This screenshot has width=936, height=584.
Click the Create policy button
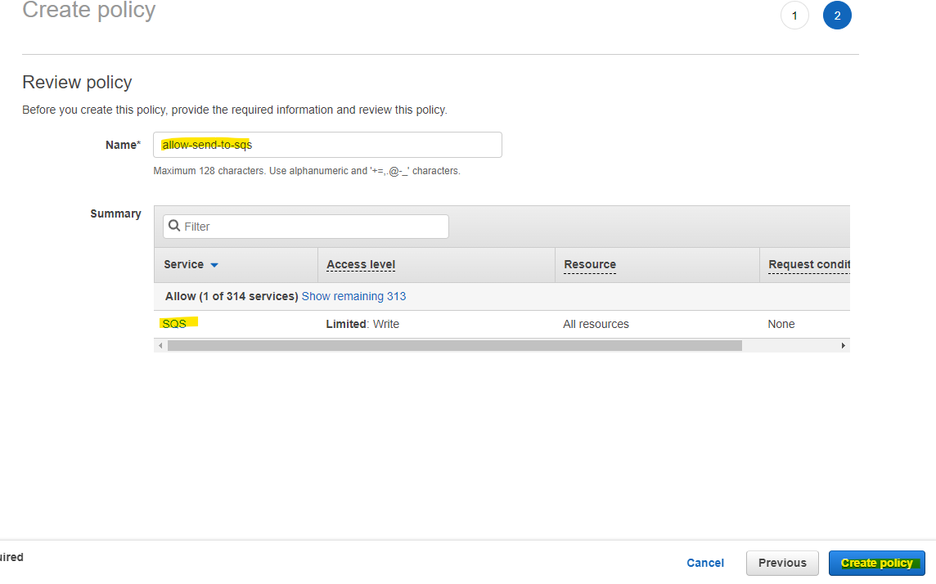click(x=877, y=563)
